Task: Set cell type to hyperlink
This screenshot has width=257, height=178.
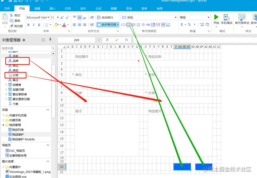Action: coord(148,25)
